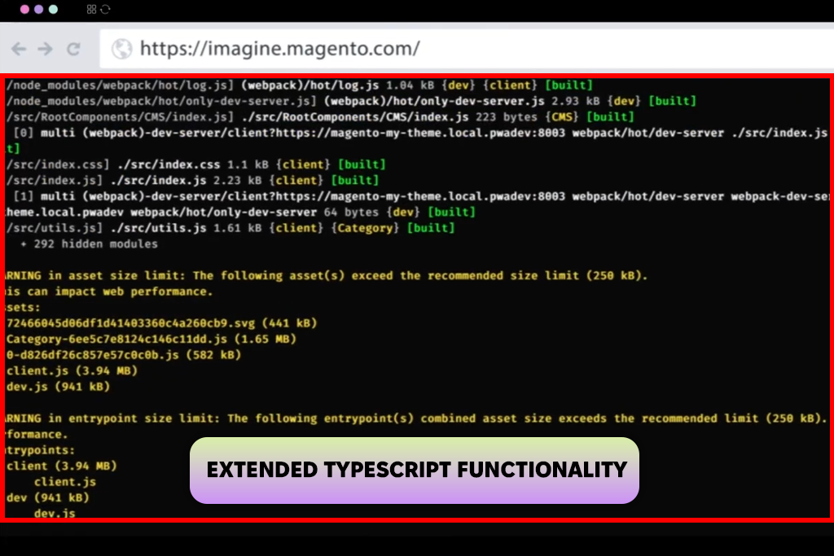Click the Category-6ee5c7e8124c146c11dd.js asset line
The width and height of the screenshot is (834, 556).
pyautogui.click(x=151, y=339)
